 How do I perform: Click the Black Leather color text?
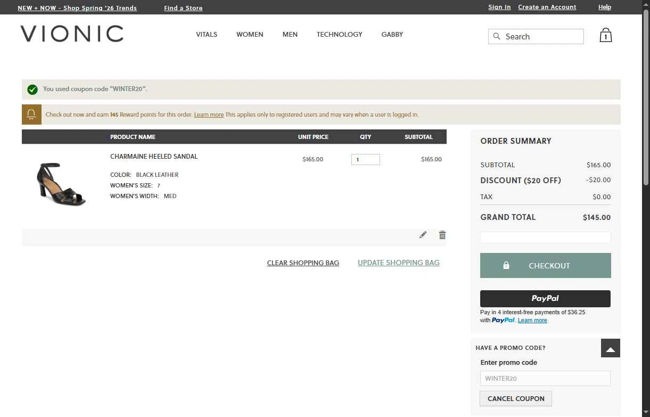(157, 175)
